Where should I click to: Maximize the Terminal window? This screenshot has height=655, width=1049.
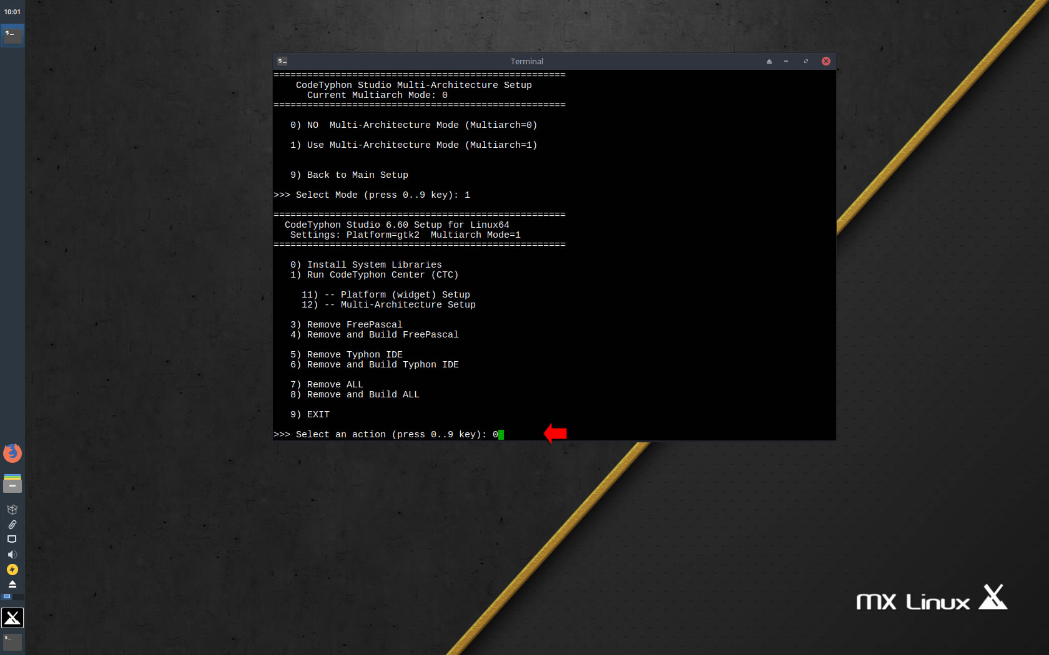[806, 61]
